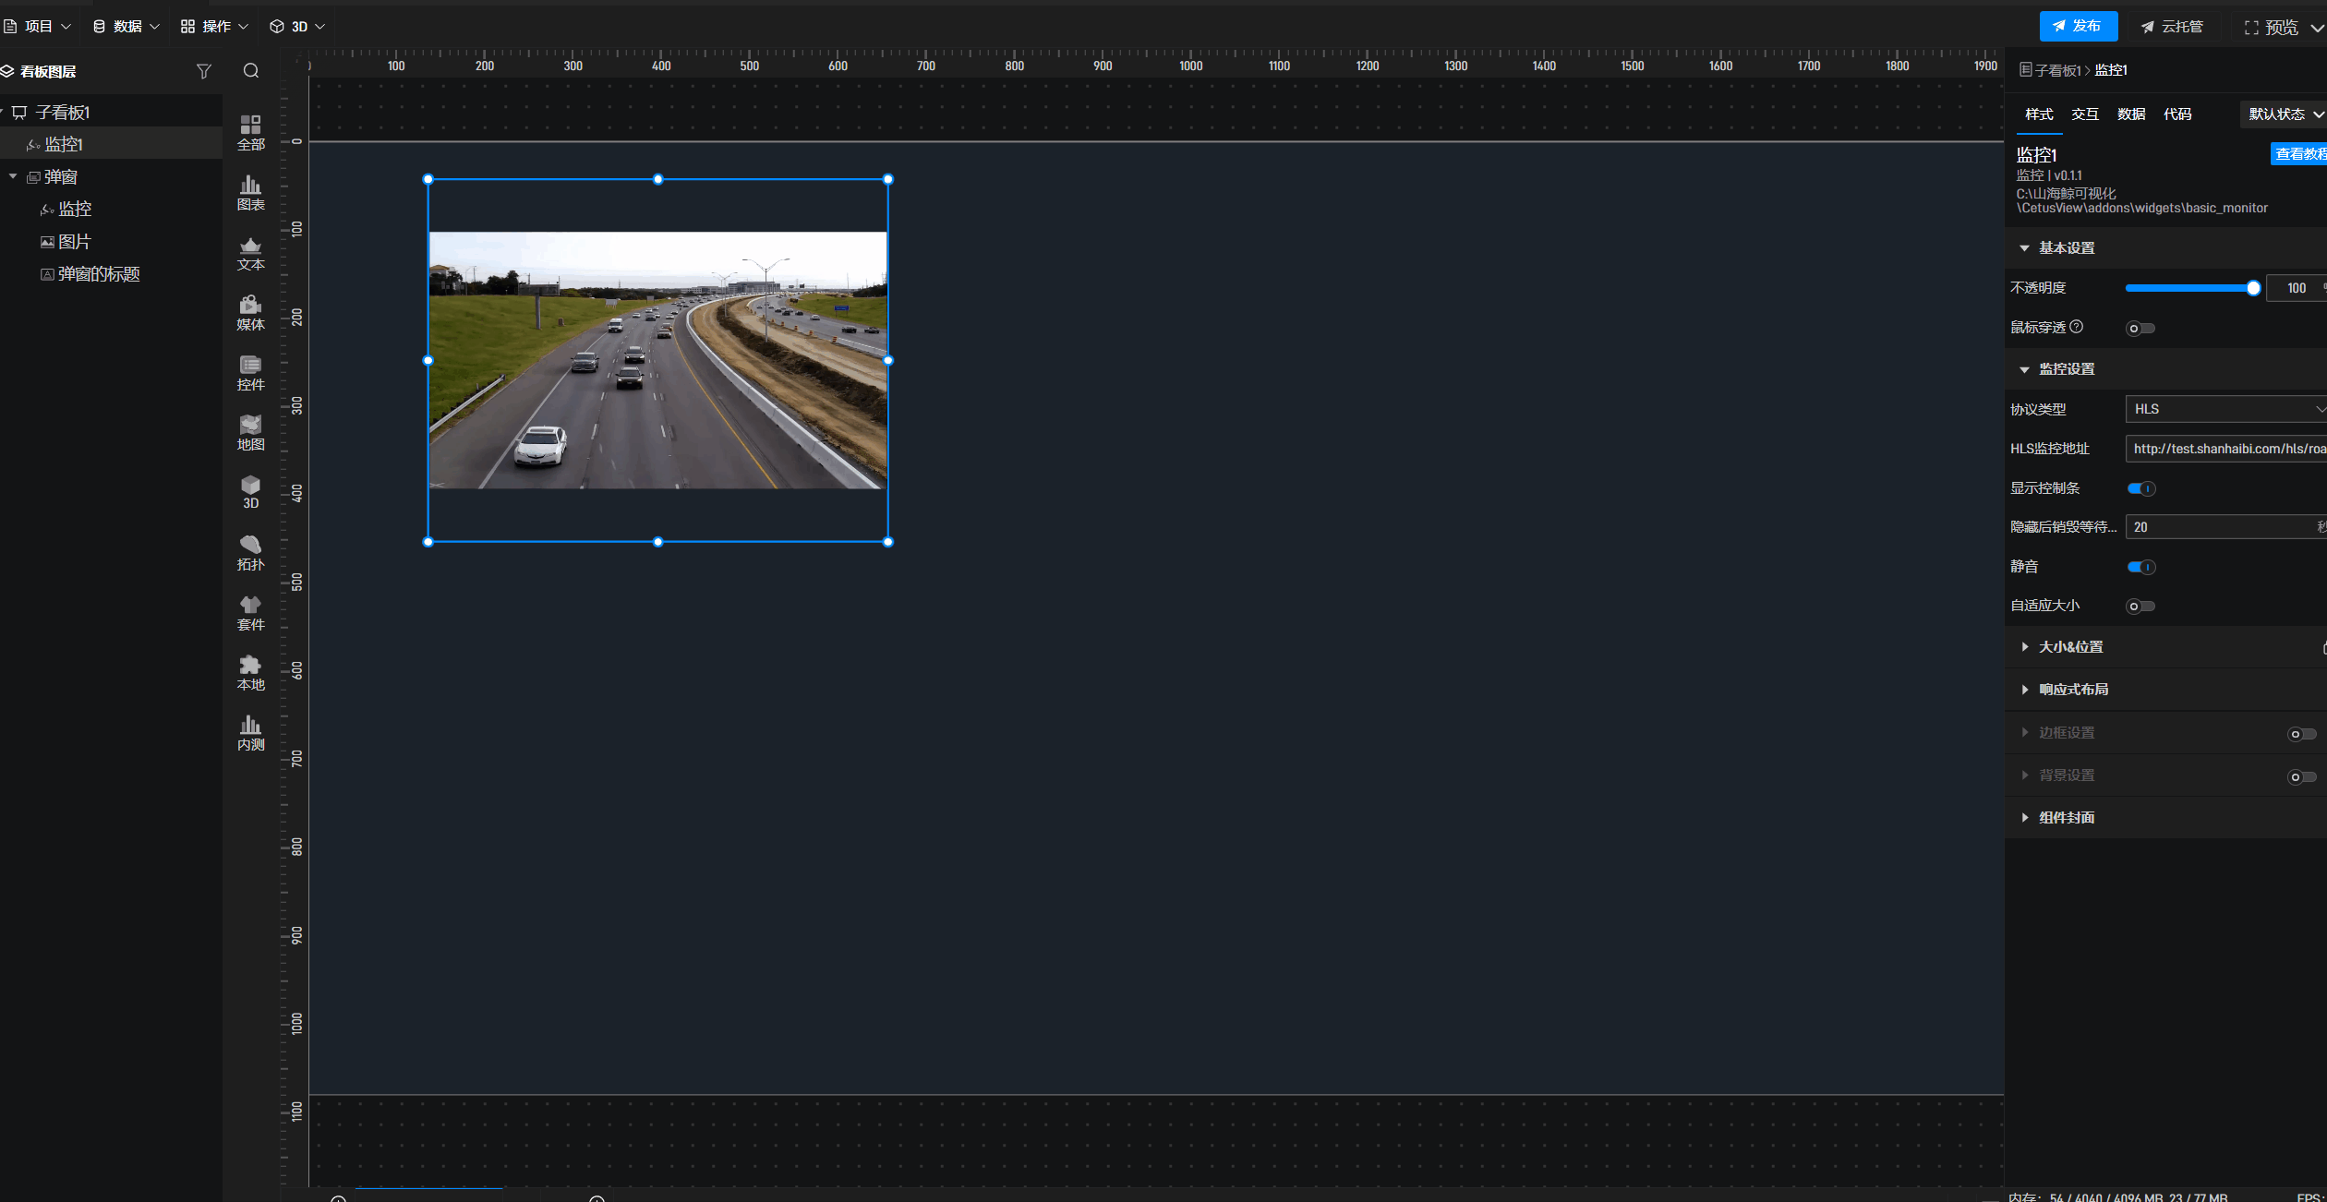Open the 图表 chart components category
This screenshot has height=1202, width=2327.
(x=250, y=192)
